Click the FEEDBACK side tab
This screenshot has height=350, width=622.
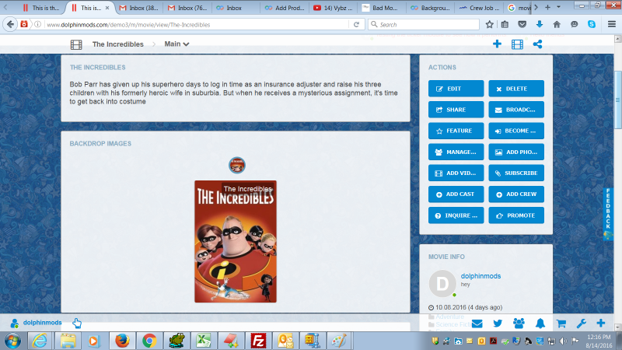(x=608, y=213)
